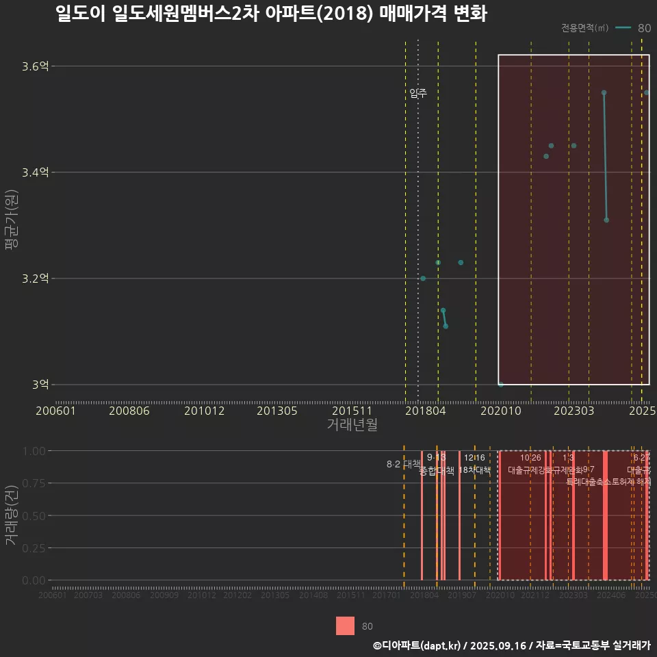This screenshot has height=657, width=657.
Task: Click the footer credit '©디아파트(dapt.kr)'
Action: (x=417, y=645)
